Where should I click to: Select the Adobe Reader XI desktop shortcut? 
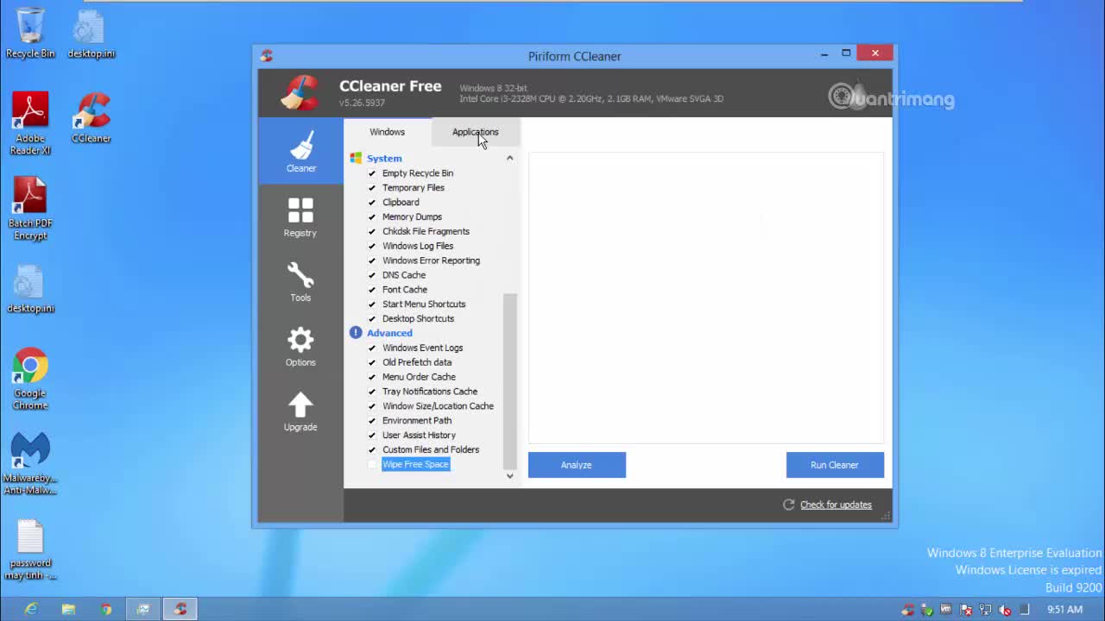click(x=30, y=123)
